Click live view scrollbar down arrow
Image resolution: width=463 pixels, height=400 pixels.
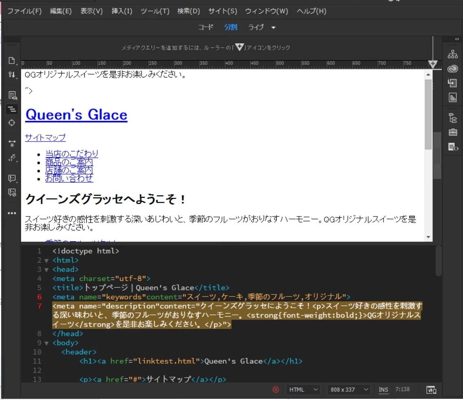[x=428, y=237]
